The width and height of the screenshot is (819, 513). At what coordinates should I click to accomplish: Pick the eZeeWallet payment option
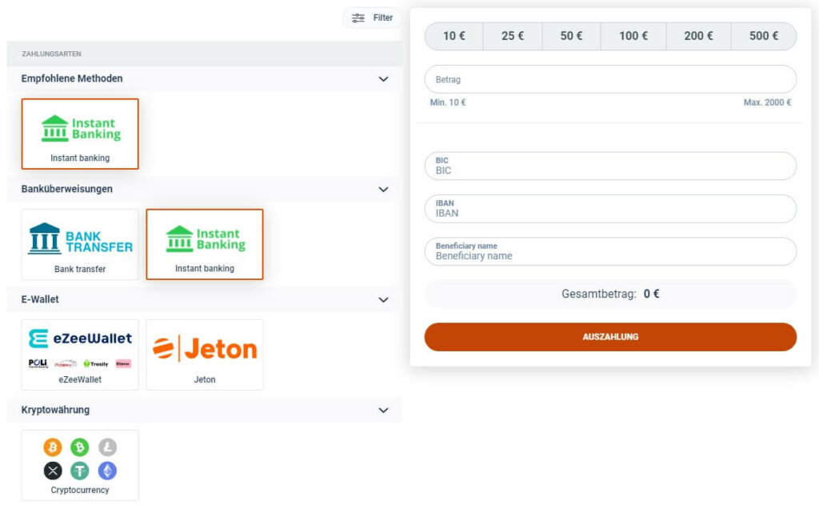[80, 355]
